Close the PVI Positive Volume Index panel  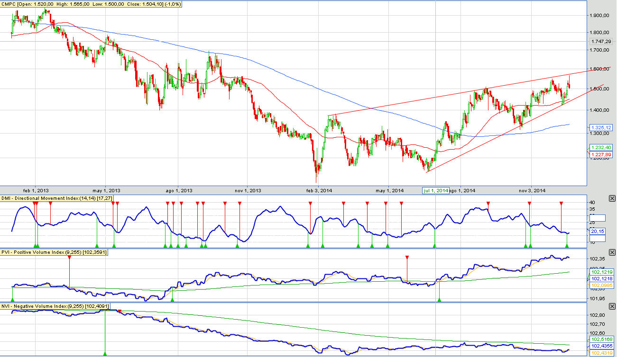612,251
